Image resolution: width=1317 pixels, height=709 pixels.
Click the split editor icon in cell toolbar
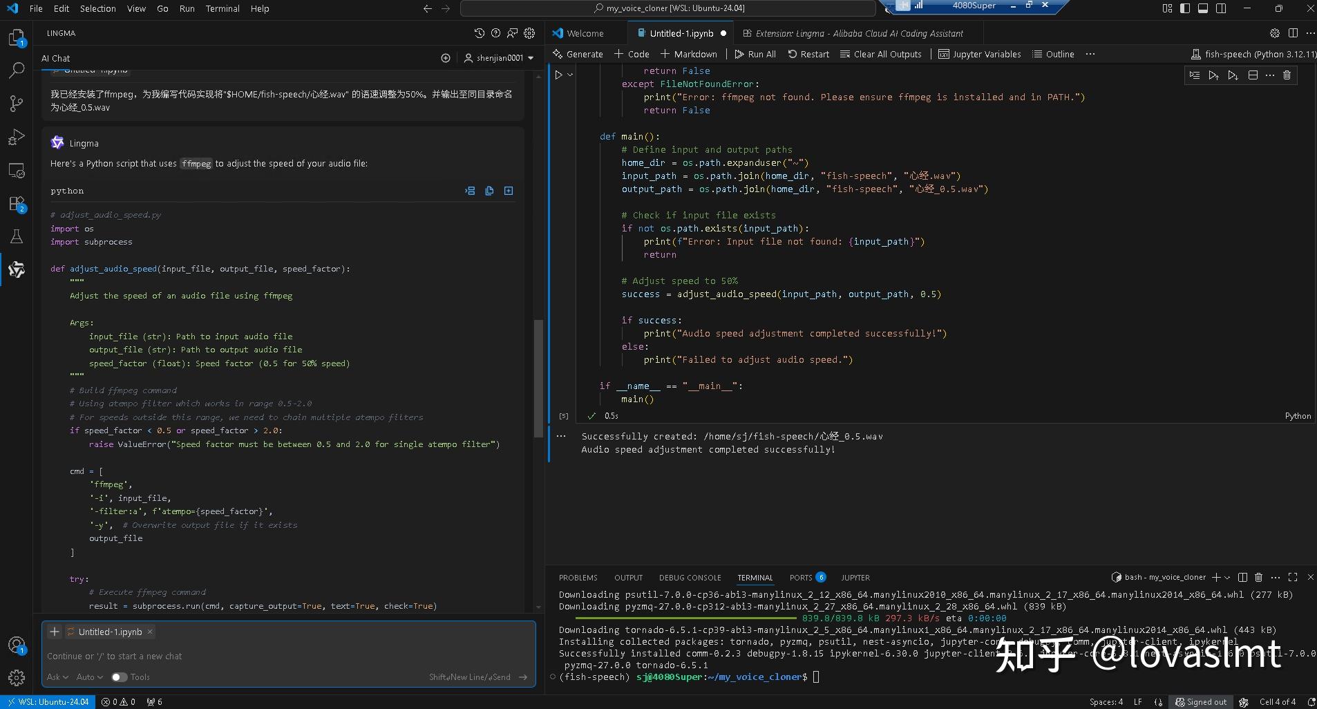point(1252,75)
